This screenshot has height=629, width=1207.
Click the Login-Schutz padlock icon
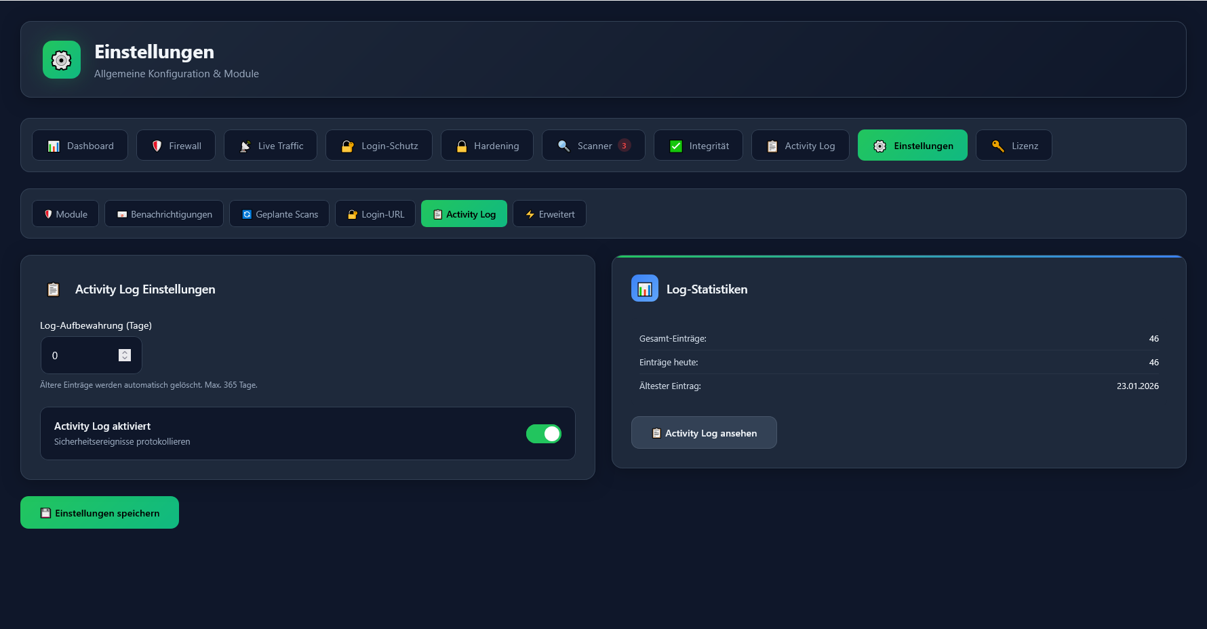pos(347,146)
